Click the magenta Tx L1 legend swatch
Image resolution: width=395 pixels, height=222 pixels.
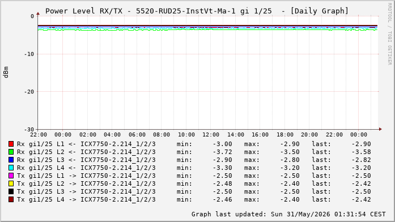(x=11, y=176)
